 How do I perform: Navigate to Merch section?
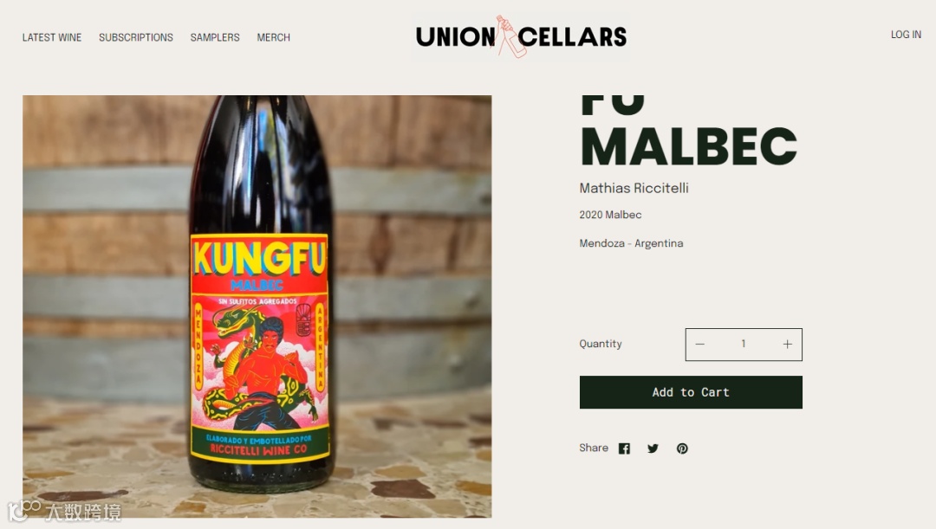coord(273,37)
